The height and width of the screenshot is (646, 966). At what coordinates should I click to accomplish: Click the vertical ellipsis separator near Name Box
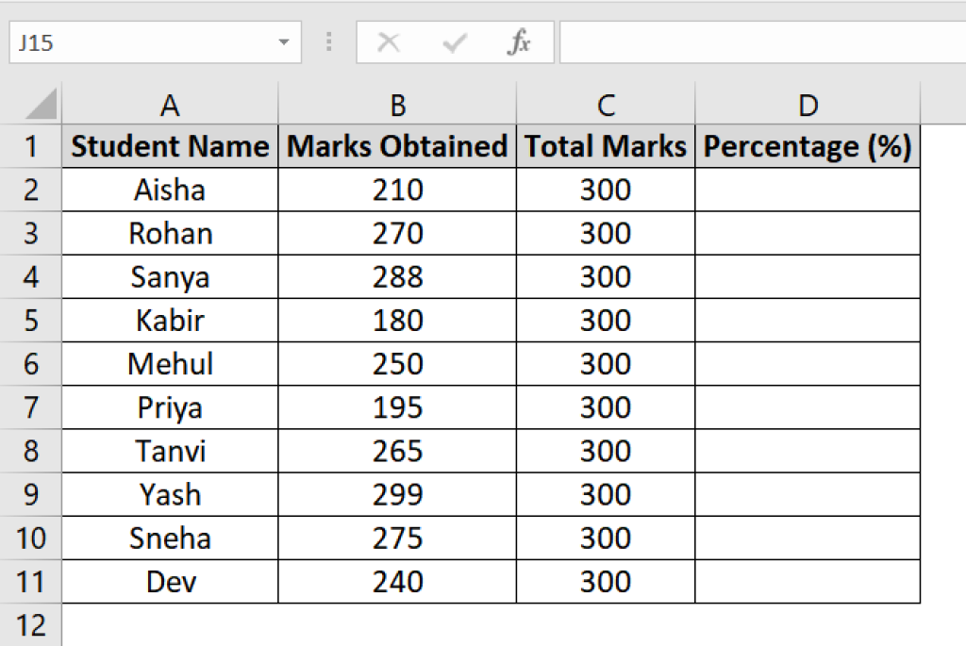click(x=329, y=41)
